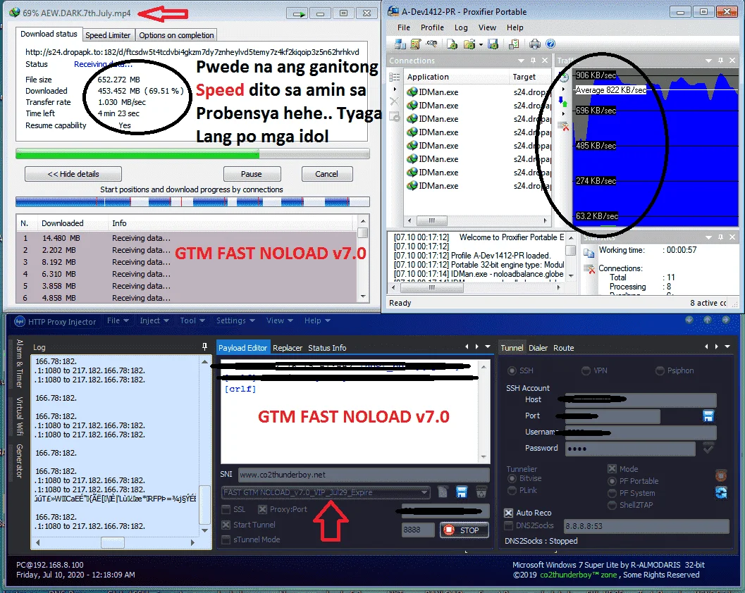Save payload config with blue floppy icon
This screenshot has height=593, width=745.
tap(462, 492)
